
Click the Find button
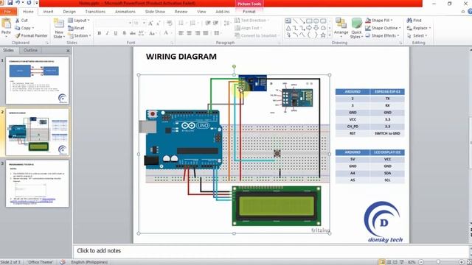(x=414, y=20)
